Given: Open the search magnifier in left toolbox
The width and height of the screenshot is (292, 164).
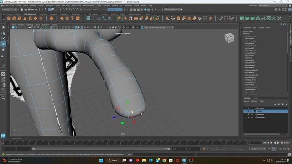Looking at the screenshot, I should [3, 98].
